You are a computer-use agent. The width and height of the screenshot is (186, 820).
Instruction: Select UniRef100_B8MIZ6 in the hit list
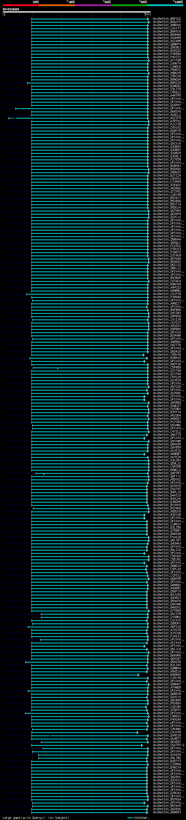click(167, 83)
